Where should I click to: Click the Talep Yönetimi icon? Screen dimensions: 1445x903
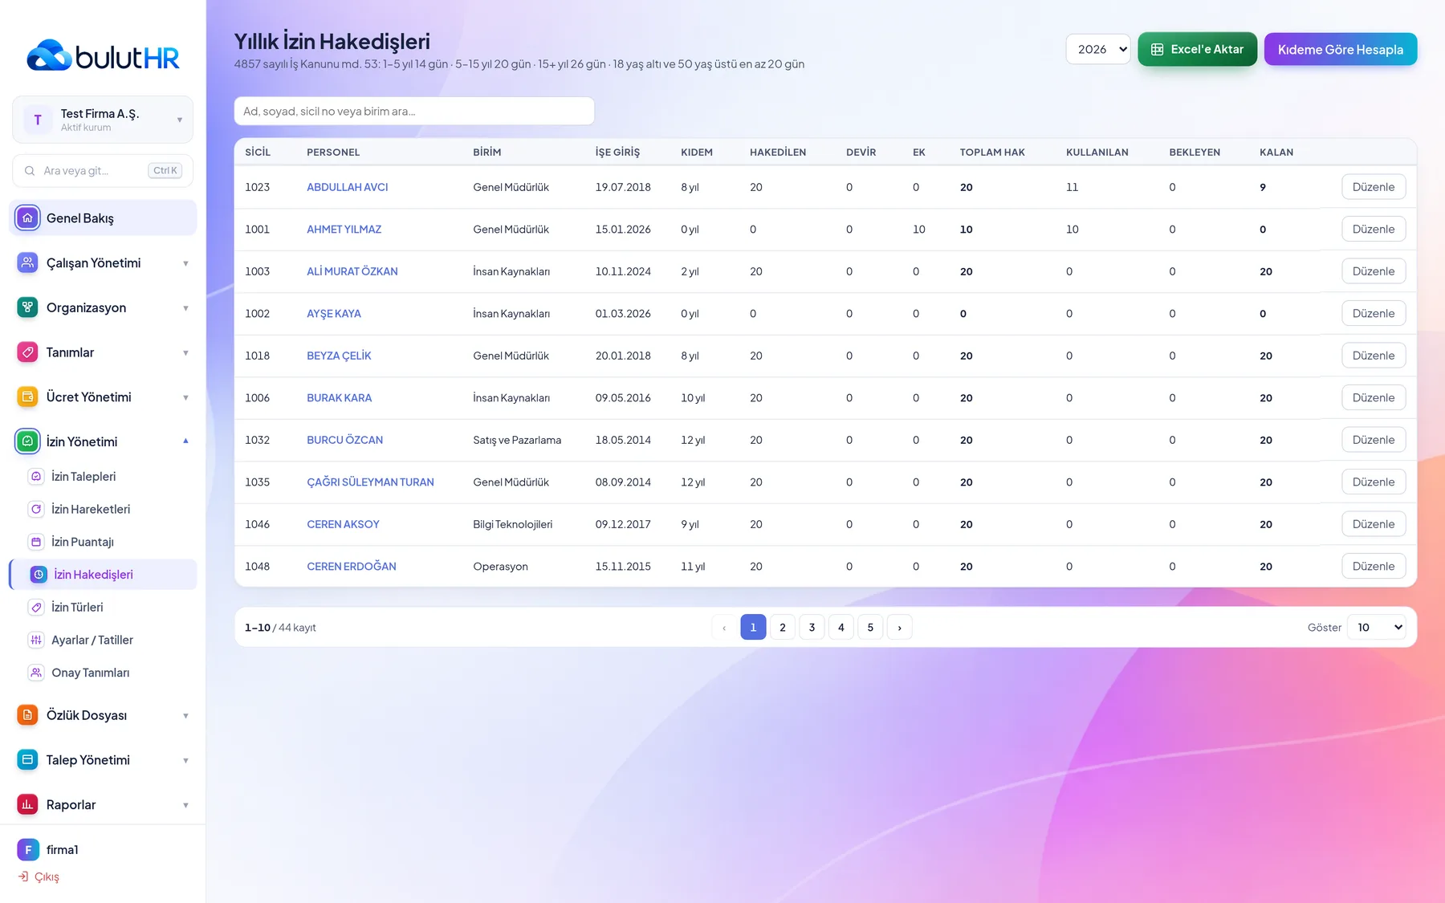tap(27, 759)
